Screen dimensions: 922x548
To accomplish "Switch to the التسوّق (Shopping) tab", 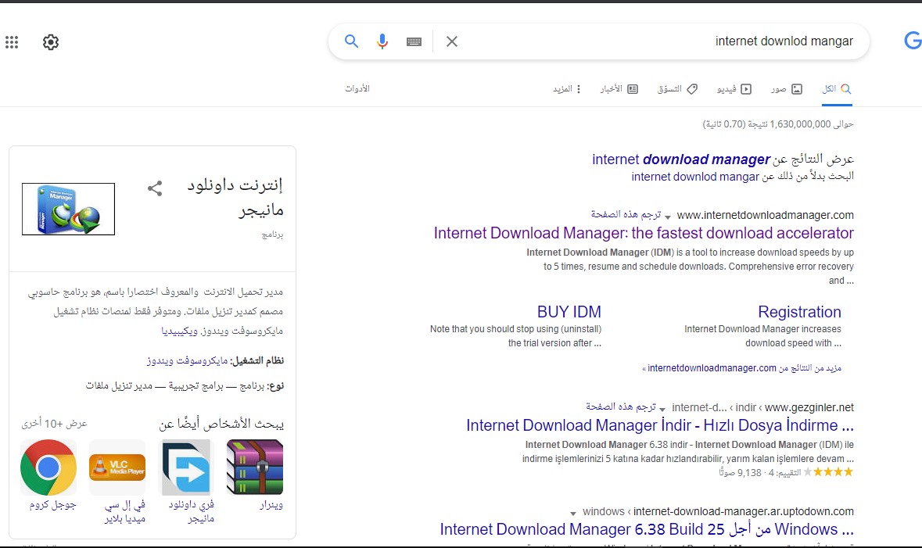I will [x=677, y=89].
